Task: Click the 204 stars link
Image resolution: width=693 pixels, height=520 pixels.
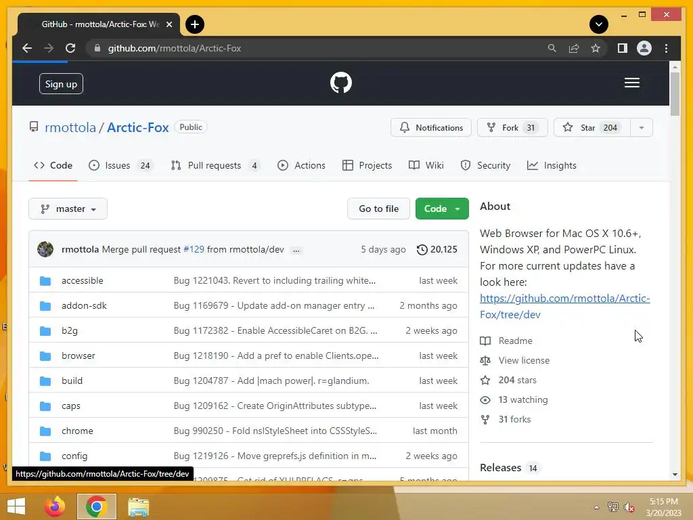Action: [508, 381]
